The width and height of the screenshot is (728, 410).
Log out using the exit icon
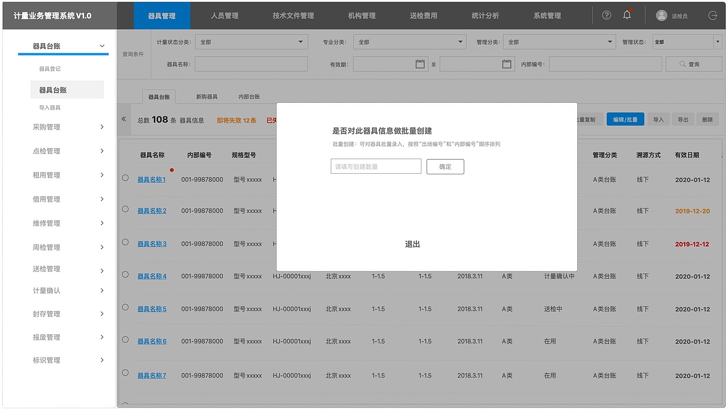coord(713,15)
